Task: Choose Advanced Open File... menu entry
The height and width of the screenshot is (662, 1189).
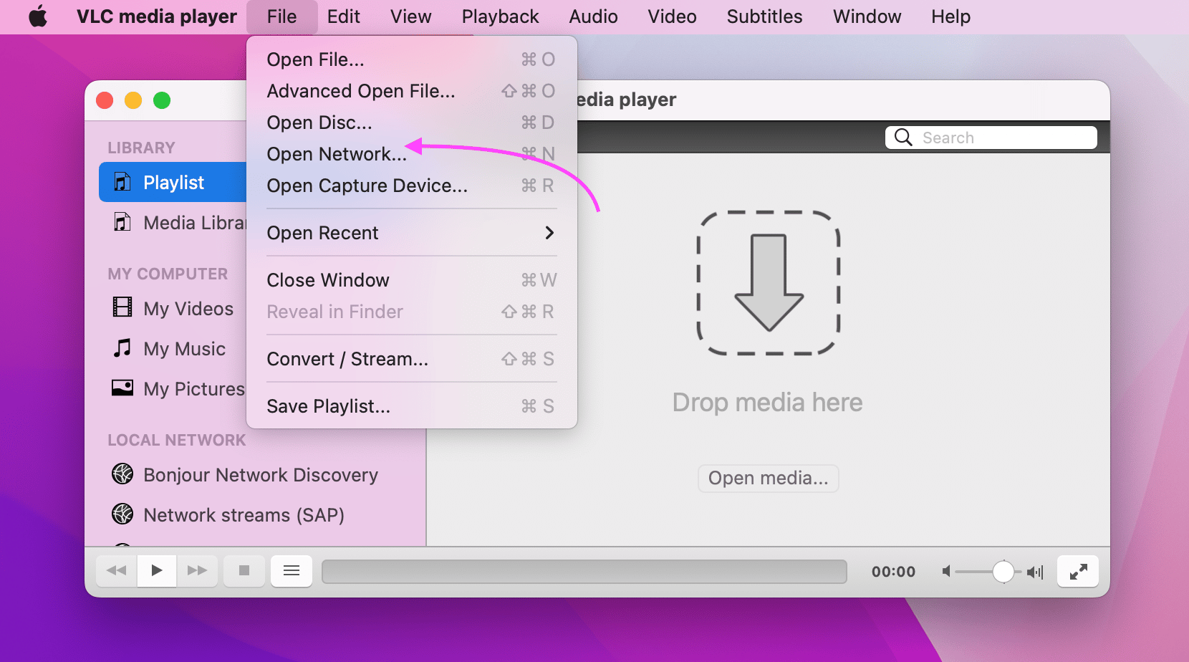Action: point(412,91)
